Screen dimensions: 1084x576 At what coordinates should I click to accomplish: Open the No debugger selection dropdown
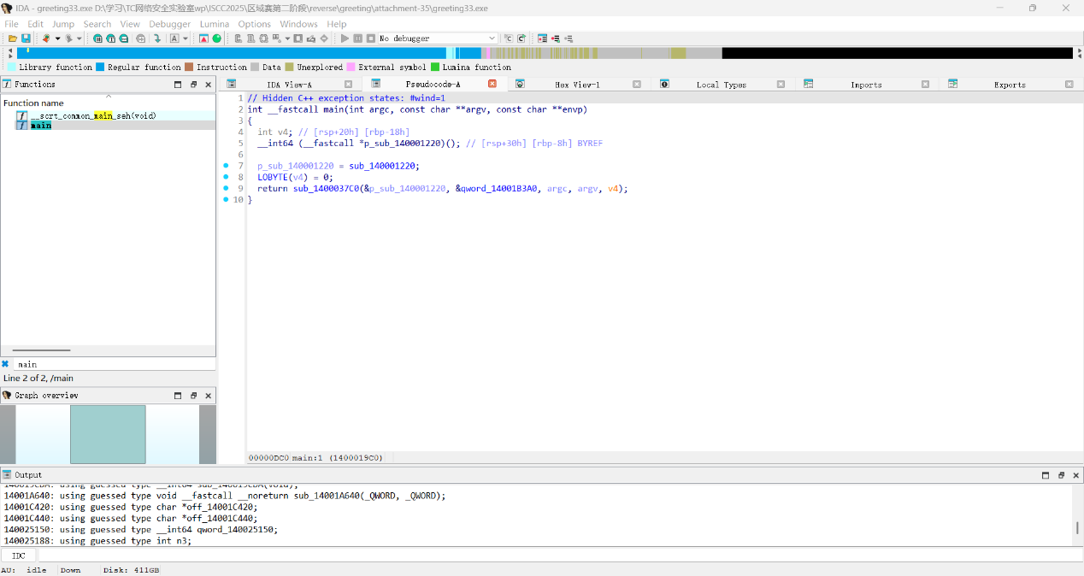pyautogui.click(x=492, y=38)
